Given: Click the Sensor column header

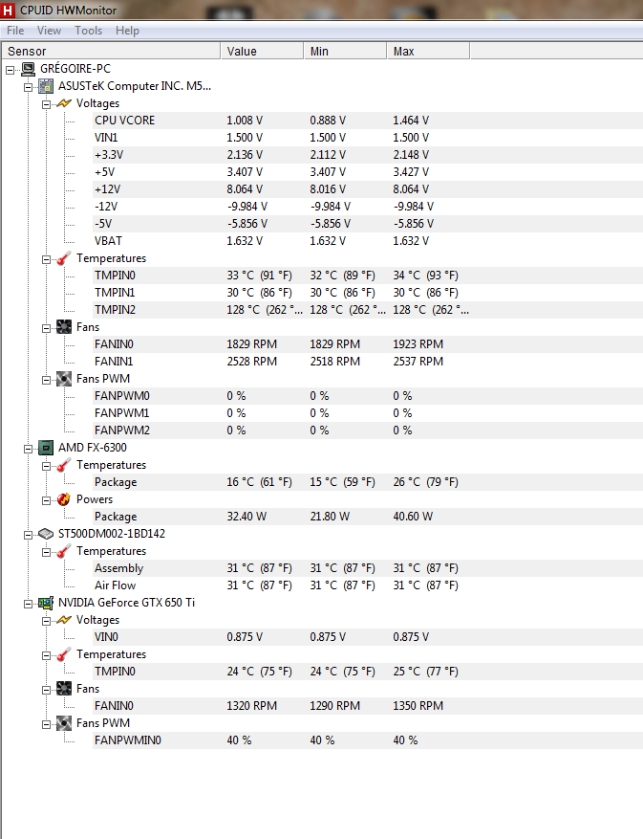Looking at the screenshot, I should click(x=111, y=51).
